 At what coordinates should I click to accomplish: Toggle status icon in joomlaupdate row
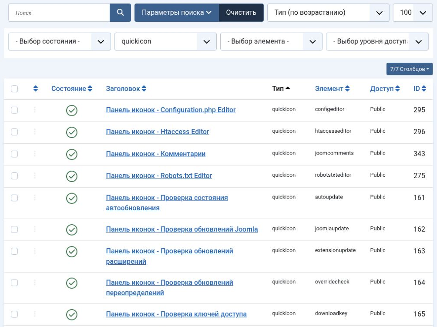[72, 230]
